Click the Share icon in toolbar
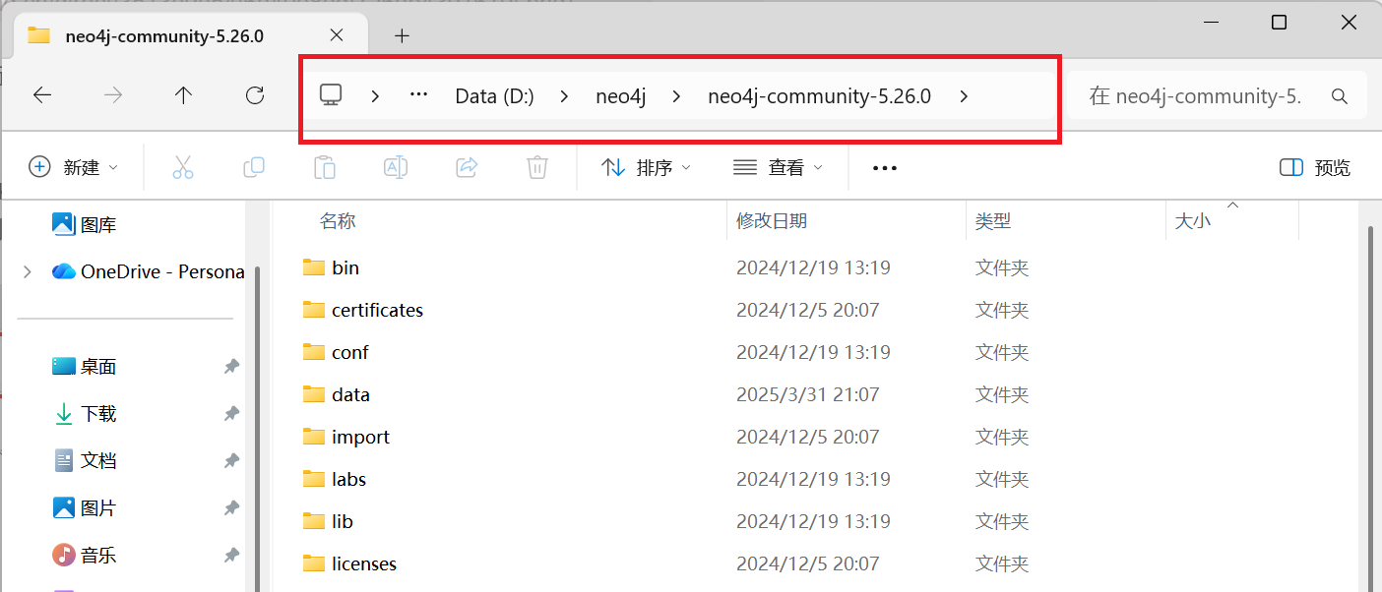1382x592 pixels. [467, 167]
